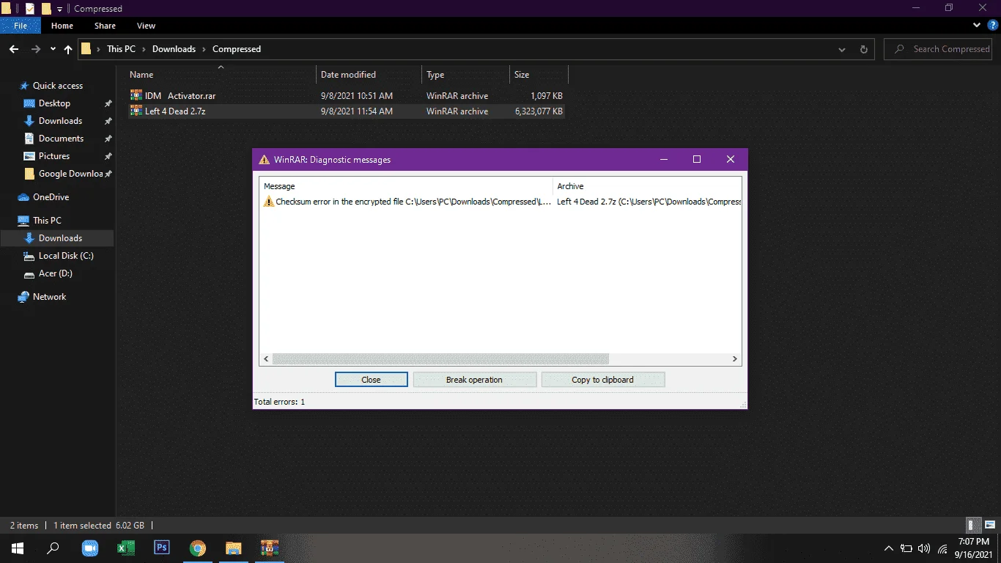Click the archive icon of IDM Activator.rar
Image resolution: width=1001 pixels, height=563 pixels.
(x=136, y=95)
